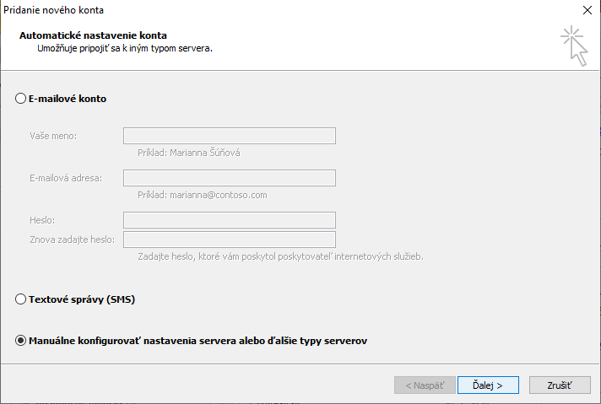The height and width of the screenshot is (404, 601).
Task: Click the Vaše meno text field
Action: tap(230, 136)
